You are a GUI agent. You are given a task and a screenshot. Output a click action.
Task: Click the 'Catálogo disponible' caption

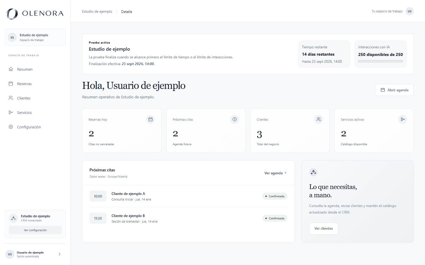coord(354,144)
